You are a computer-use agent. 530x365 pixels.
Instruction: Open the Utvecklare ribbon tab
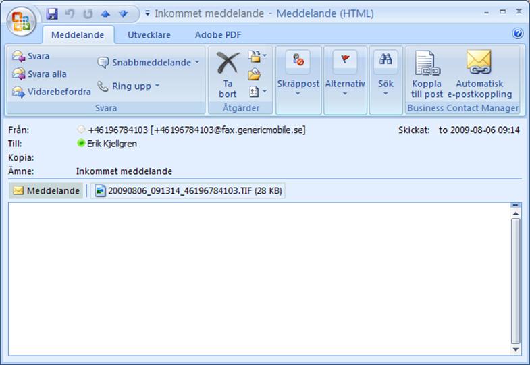(149, 35)
